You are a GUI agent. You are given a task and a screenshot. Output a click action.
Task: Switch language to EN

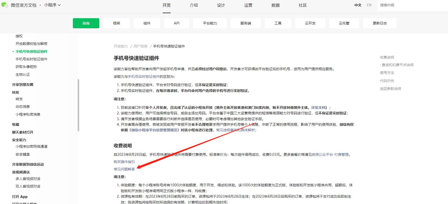pos(369,5)
